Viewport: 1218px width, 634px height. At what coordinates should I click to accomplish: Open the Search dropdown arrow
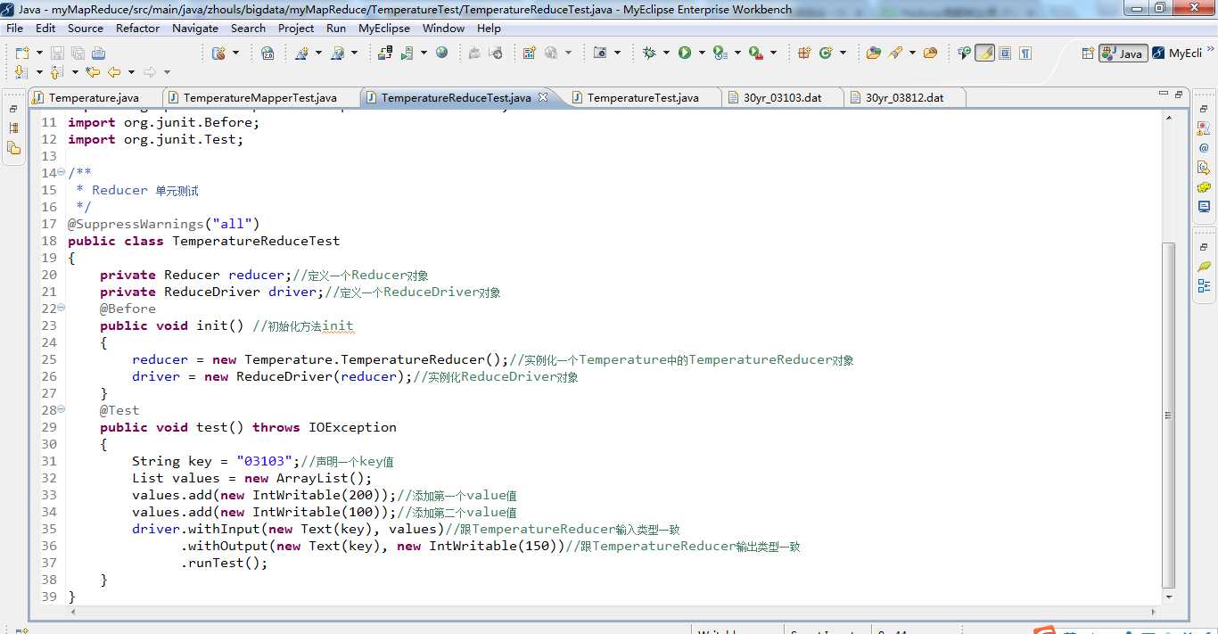click(912, 53)
